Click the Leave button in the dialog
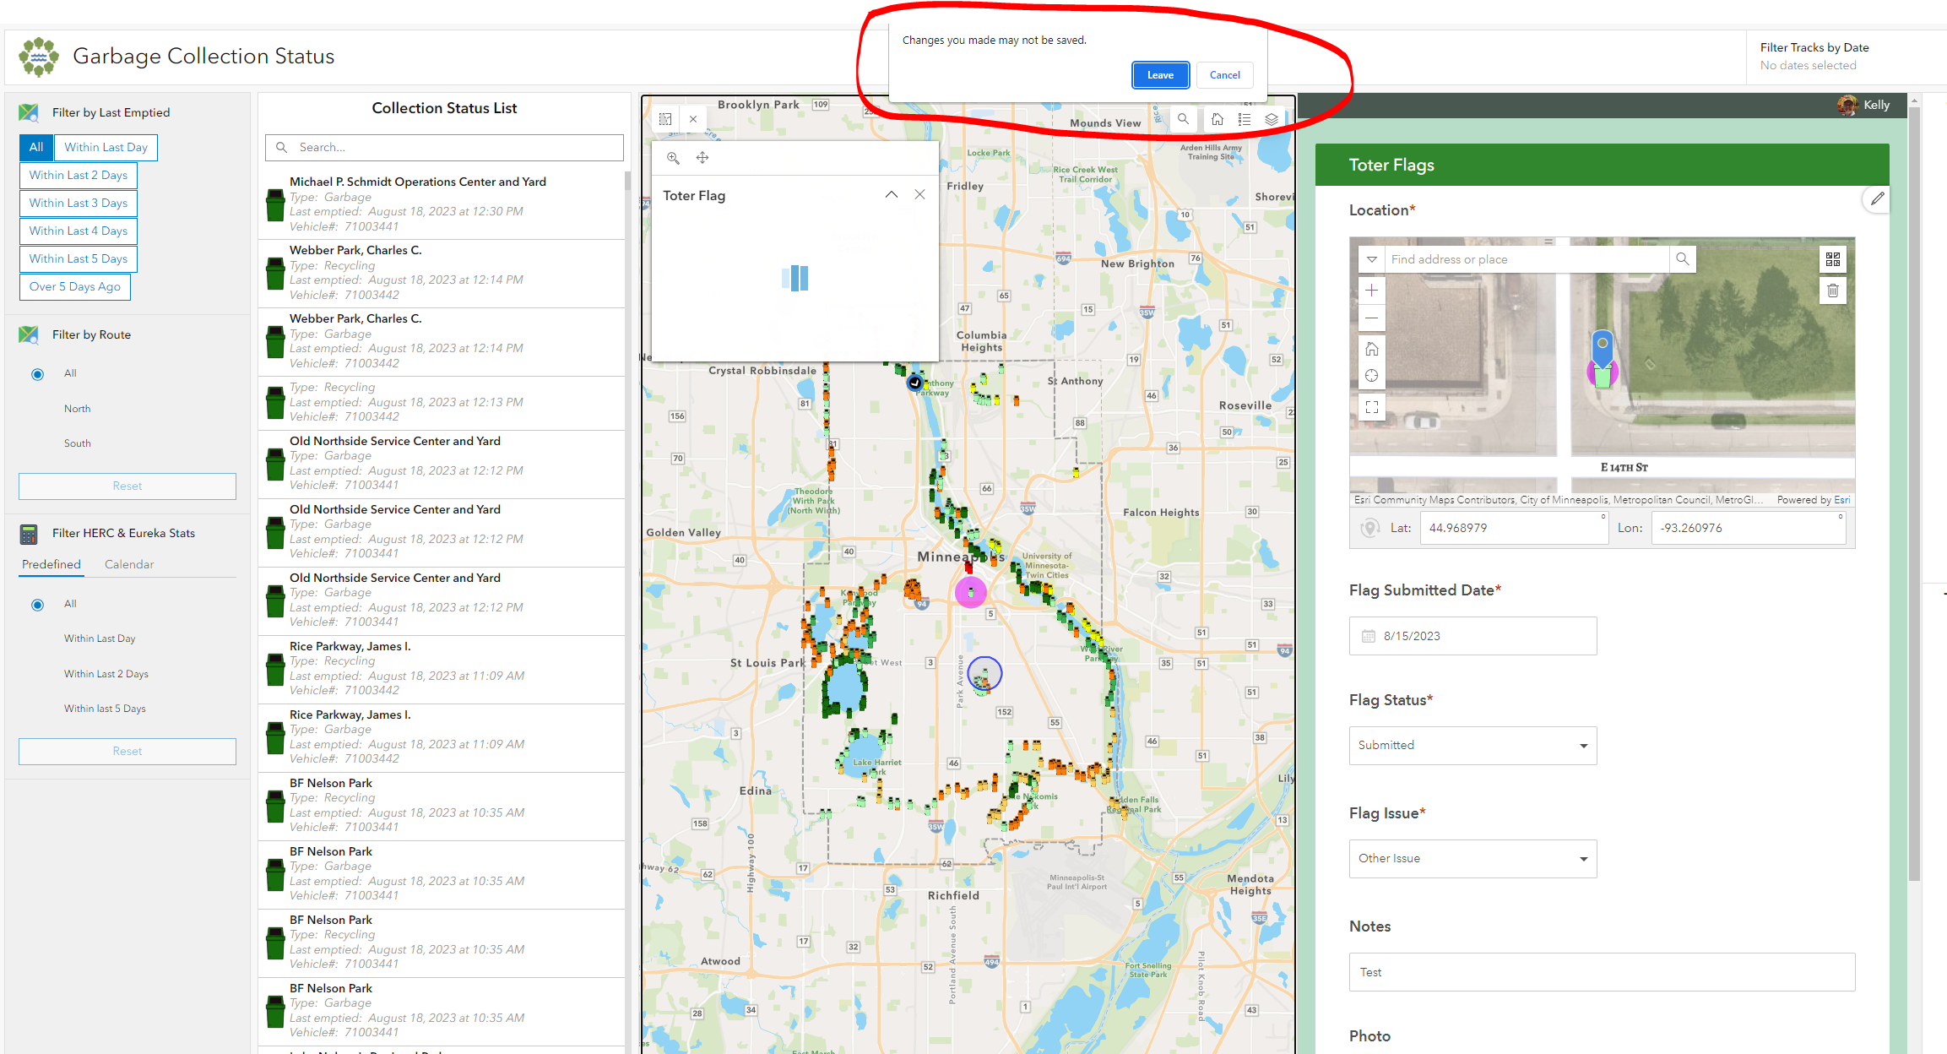1947x1054 pixels. 1160,74
